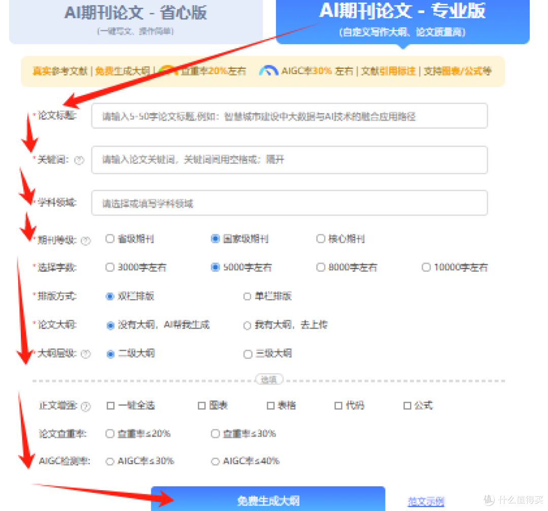Image resolution: width=548 pixels, height=511 pixels.
Task: Enable the 公式 checkbox
Action: coord(407,406)
